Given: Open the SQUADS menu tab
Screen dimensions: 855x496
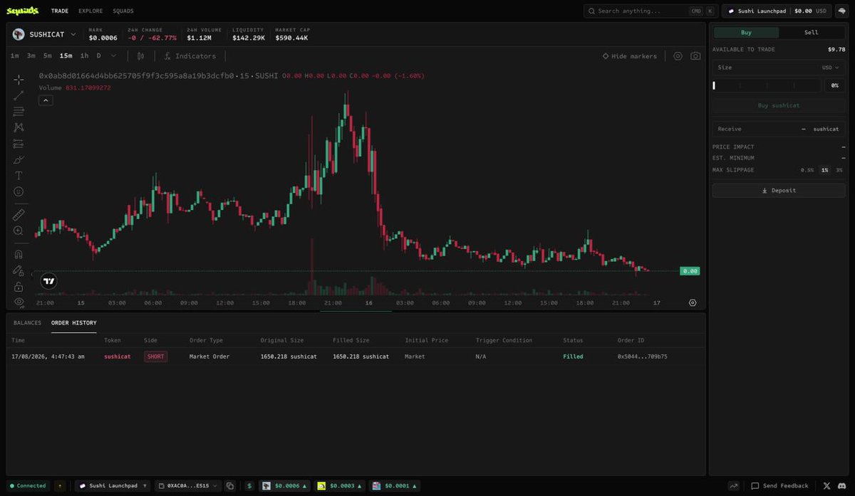Looking at the screenshot, I should [x=123, y=11].
